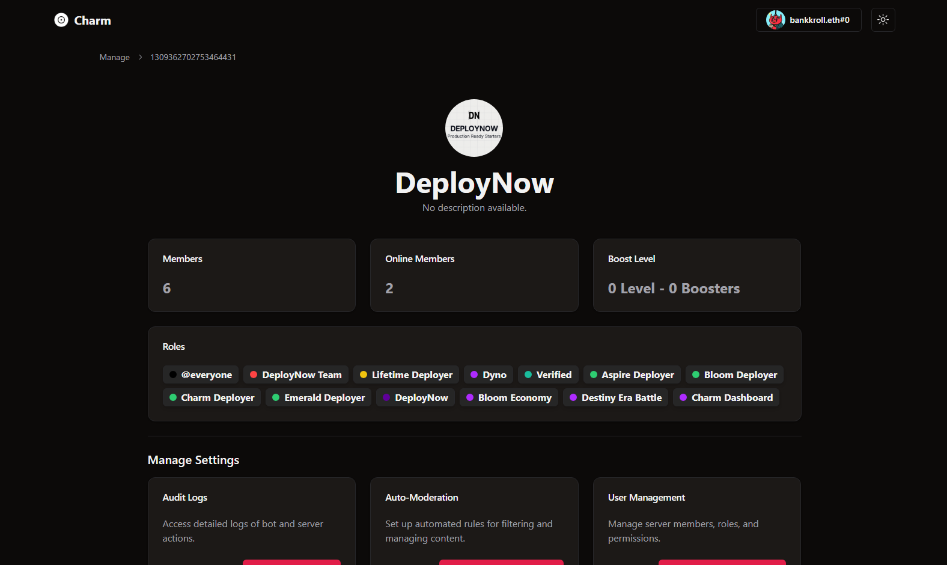This screenshot has width=947, height=565.
Task: Click the red color dot of DeployNow Team
Action: 254,374
